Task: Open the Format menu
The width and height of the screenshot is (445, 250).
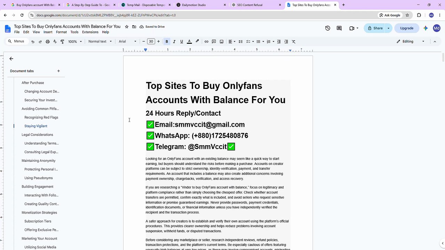Action: pyautogui.click(x=61, y=32)
